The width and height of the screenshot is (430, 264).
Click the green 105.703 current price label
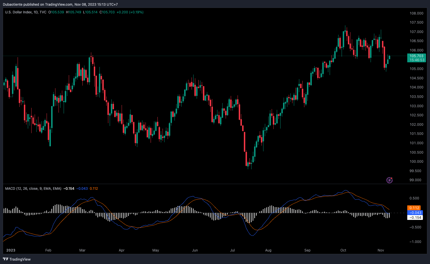[x=416, y=56]
